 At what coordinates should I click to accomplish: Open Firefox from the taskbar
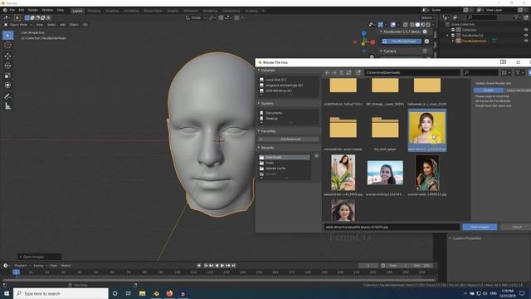coord(169,293)
